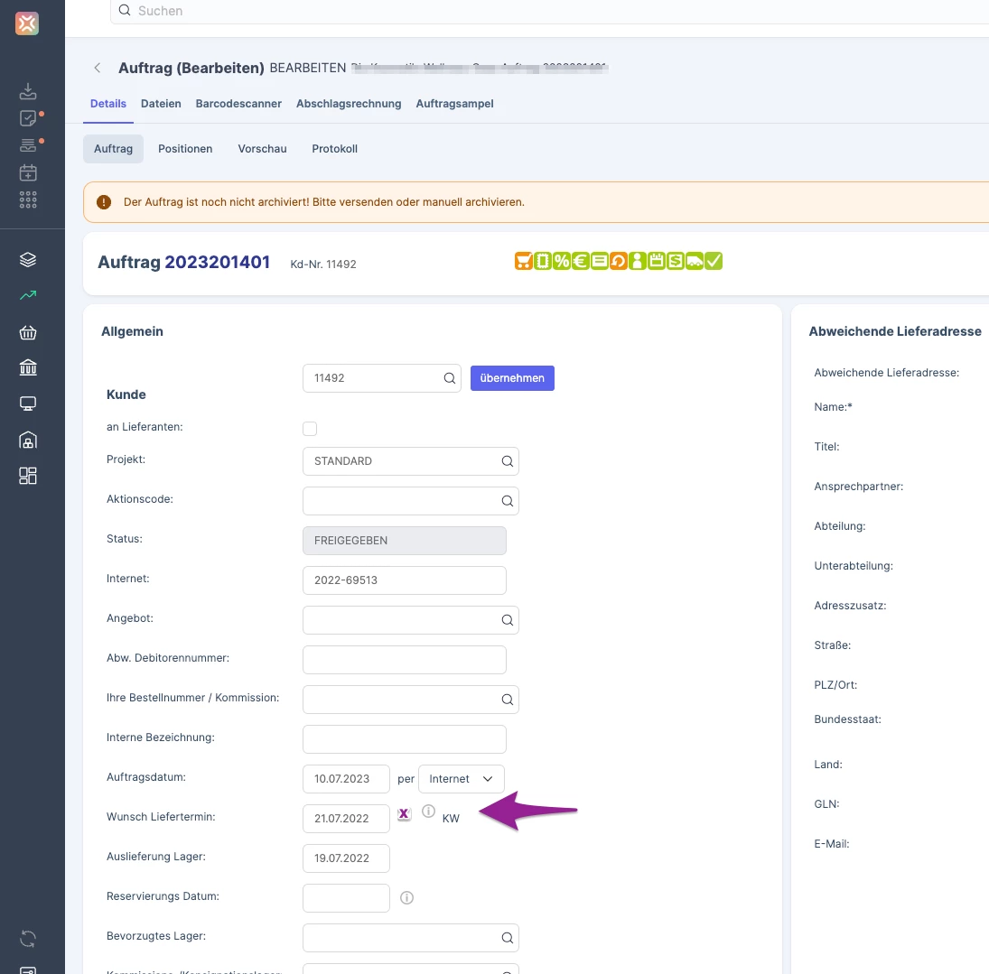Image resolution: width=989 pixels, height=974 pixels.
Task: Open Bevorzugtes Lager lookup search
Action: pyautogui.click(x=507, y=938)
